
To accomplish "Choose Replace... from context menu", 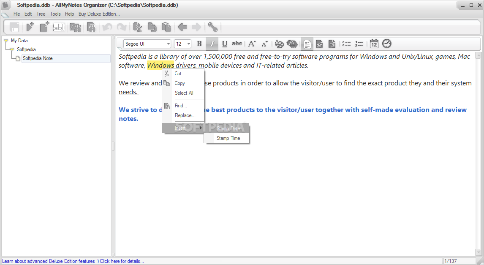I will 183,115.
